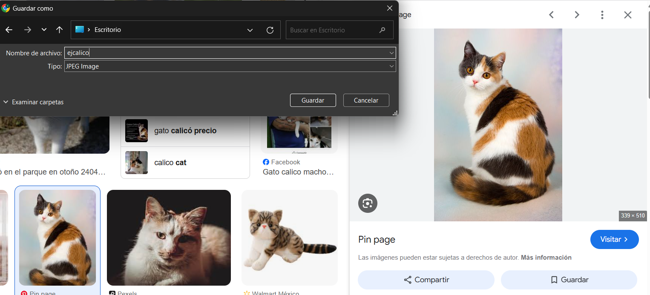This screenshot has height=295, width=650.
Task: Select the Pexels white cat thumbnail
Action: point(169,238)
